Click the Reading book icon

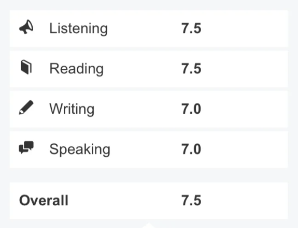[26, 67]
